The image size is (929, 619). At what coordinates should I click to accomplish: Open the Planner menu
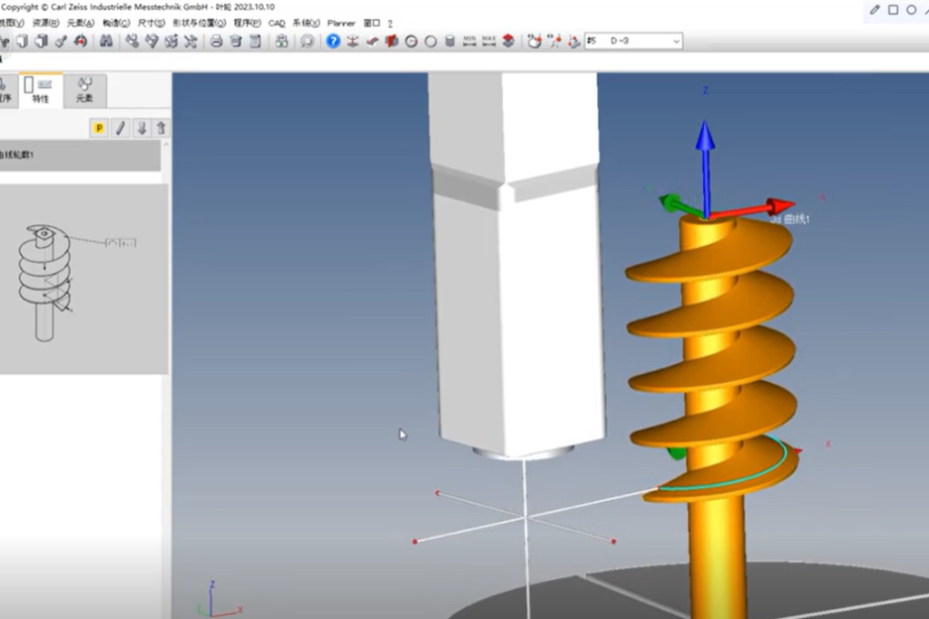click(x=341, y=23)
